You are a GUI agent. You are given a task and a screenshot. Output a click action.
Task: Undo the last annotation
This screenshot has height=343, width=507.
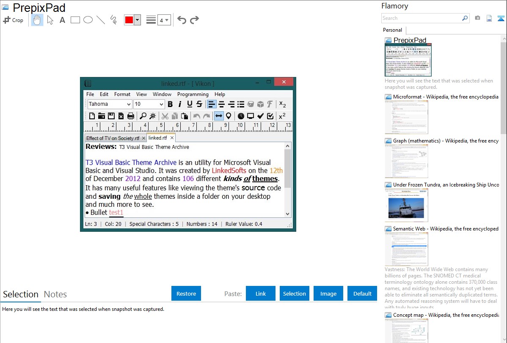[182, 20]
